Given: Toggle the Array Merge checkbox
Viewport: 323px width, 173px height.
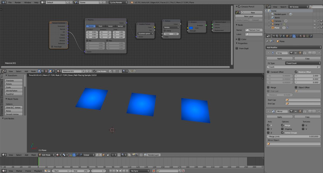Looking at the screenshot, I should [268, 87].
